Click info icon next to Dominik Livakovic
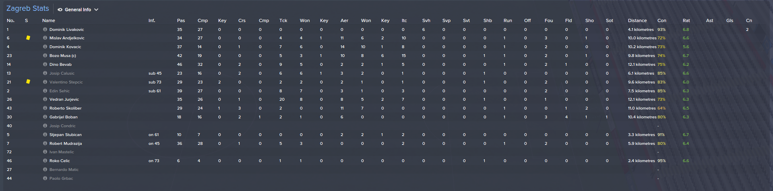 point(45,30)
